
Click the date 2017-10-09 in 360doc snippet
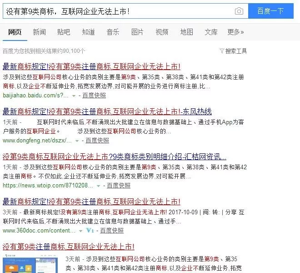click(183, 212)
